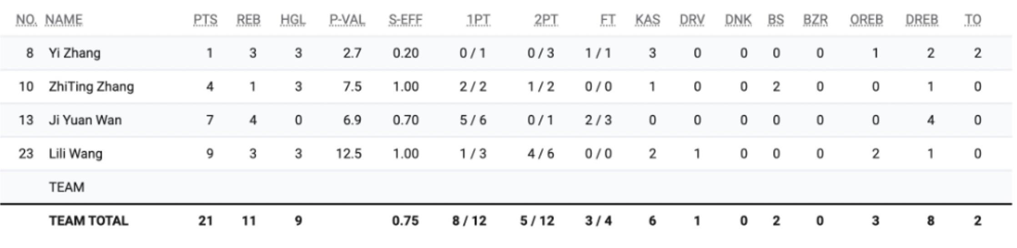This screenshot has height=248, width=1017.
Task: Click the S-EFF column header
Action: click(x=405, y=20)
